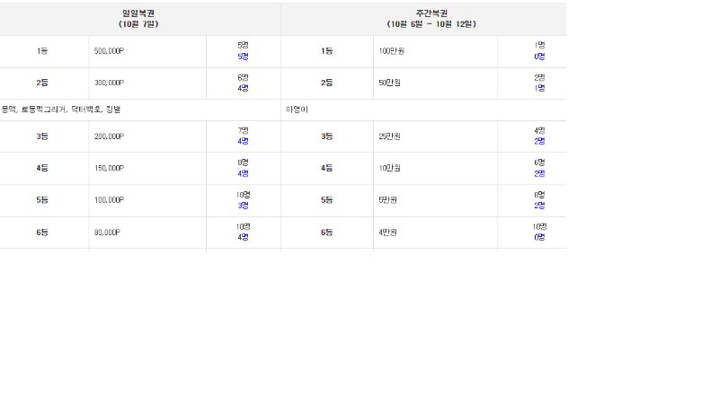Click blue 2명 link in weekly 5등 row
Viewport: 719px width, 404px height.
coord(539,206)
